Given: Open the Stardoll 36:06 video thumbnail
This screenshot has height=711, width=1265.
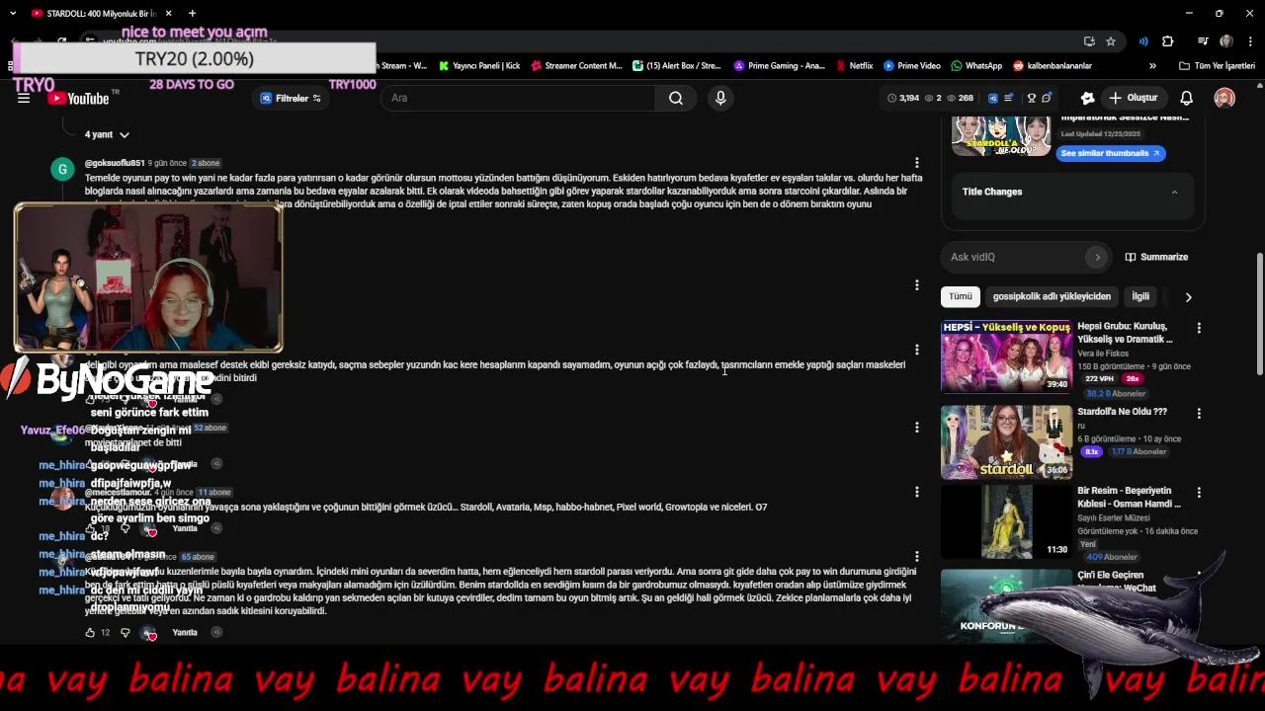Looking at the screenshot, I should [x=1006, y=441].
